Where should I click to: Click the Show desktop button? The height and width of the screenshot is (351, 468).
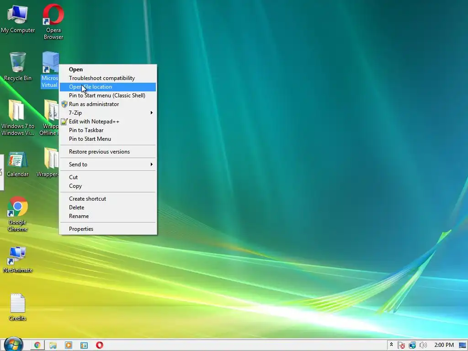pos(463,346)
